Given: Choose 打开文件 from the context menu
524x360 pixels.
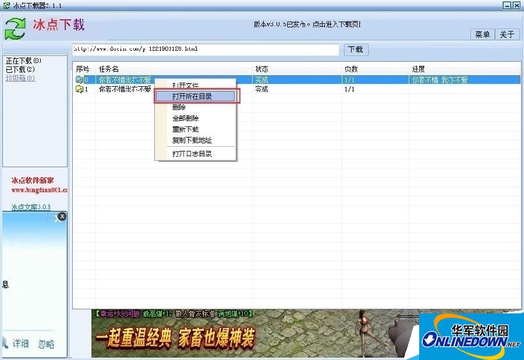Looking at the screenshot, I should [185, 86].
